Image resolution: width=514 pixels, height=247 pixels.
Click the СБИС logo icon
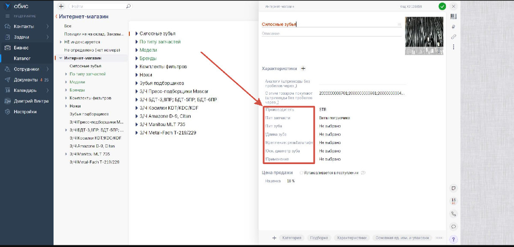7,6
